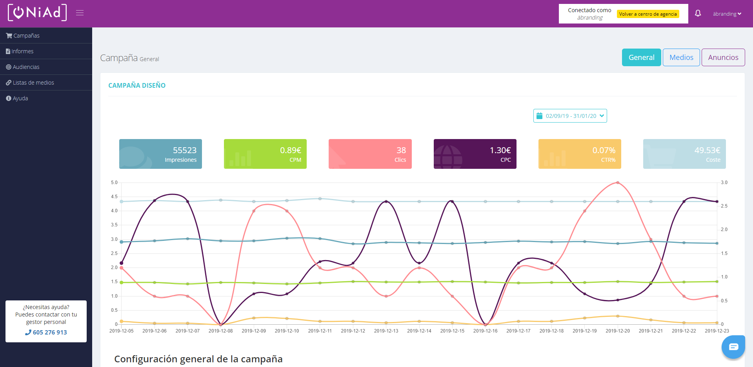This screenshot has width=753, height=367.
Task: Switch to the Medios tab
Action: [x=681, y=58]
